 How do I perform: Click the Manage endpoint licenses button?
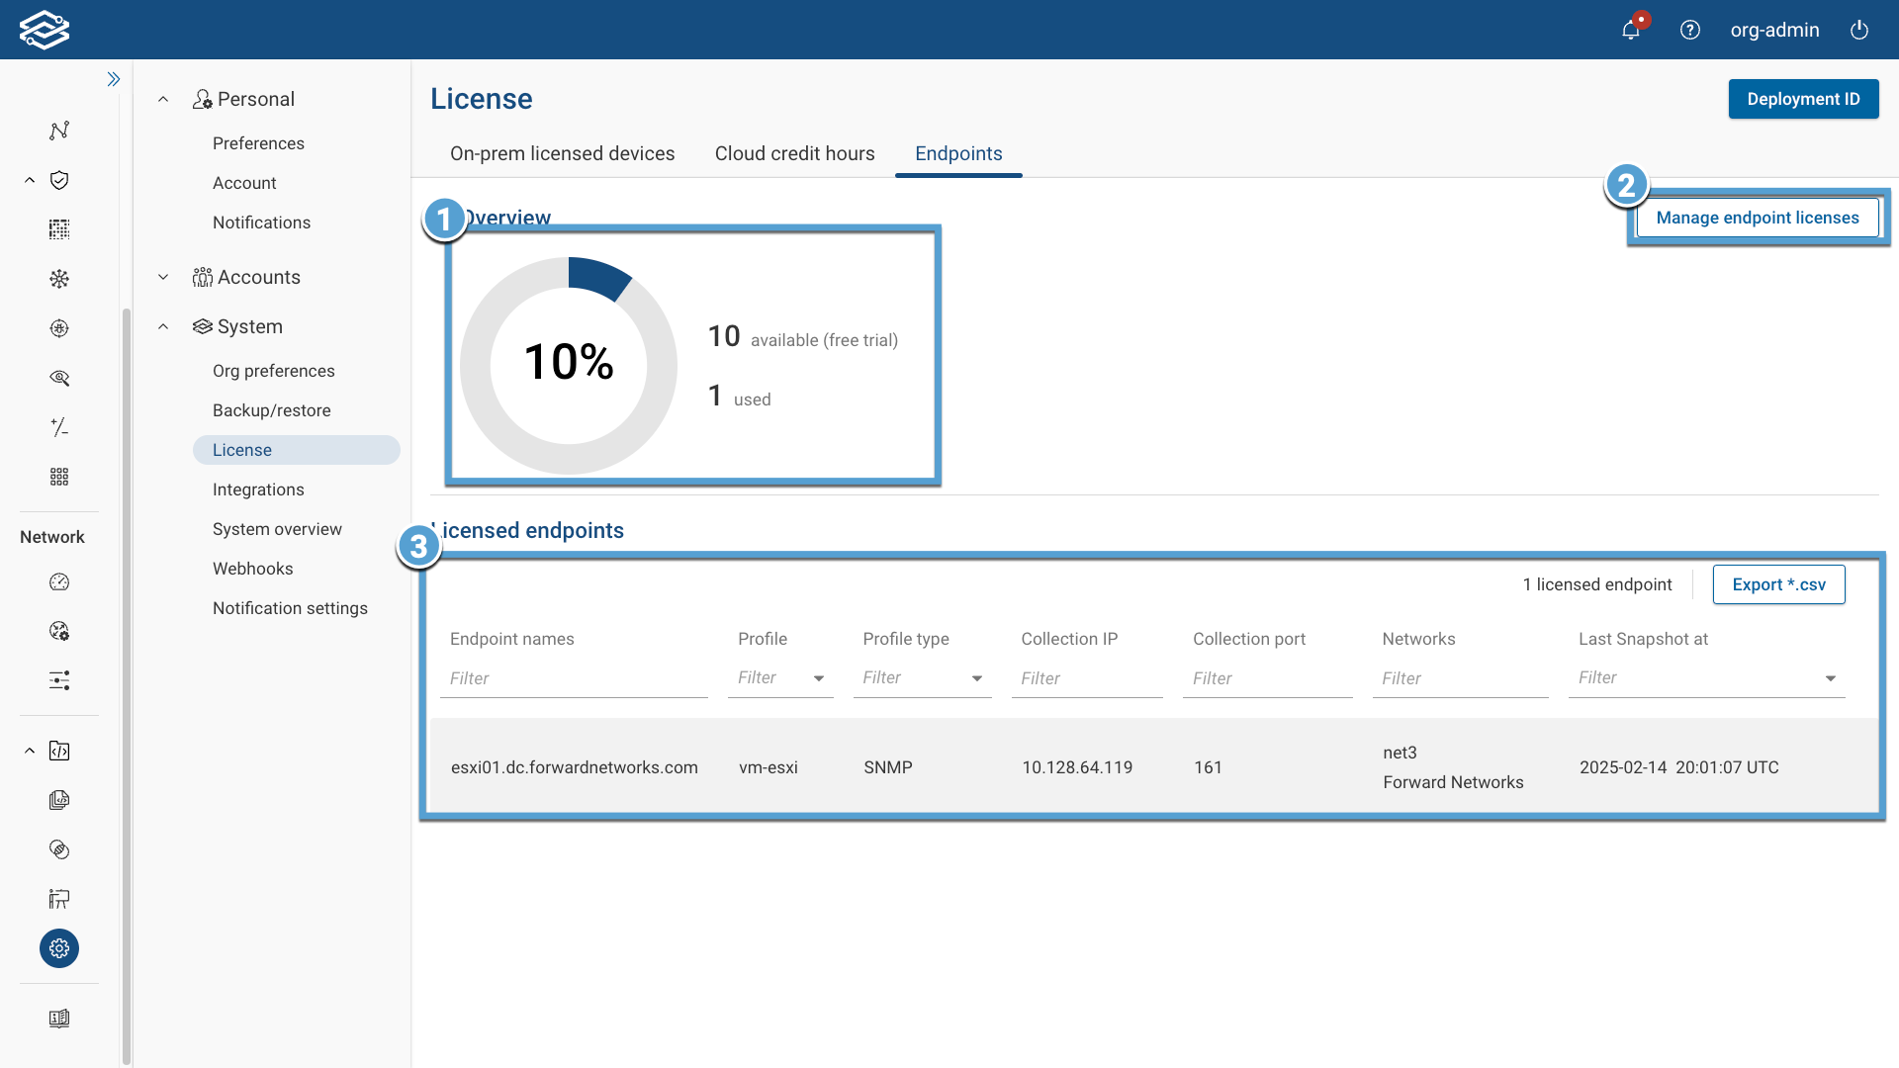pos(1758,218)
